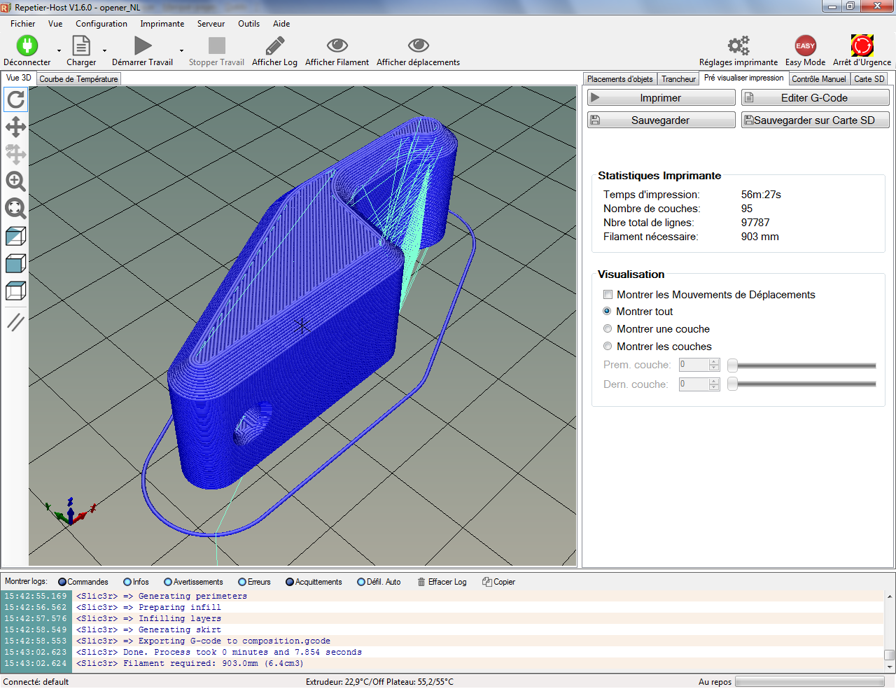Toggle parallel projection diagonal lines icon
896x689 pixels.
(x=15, y=322)
